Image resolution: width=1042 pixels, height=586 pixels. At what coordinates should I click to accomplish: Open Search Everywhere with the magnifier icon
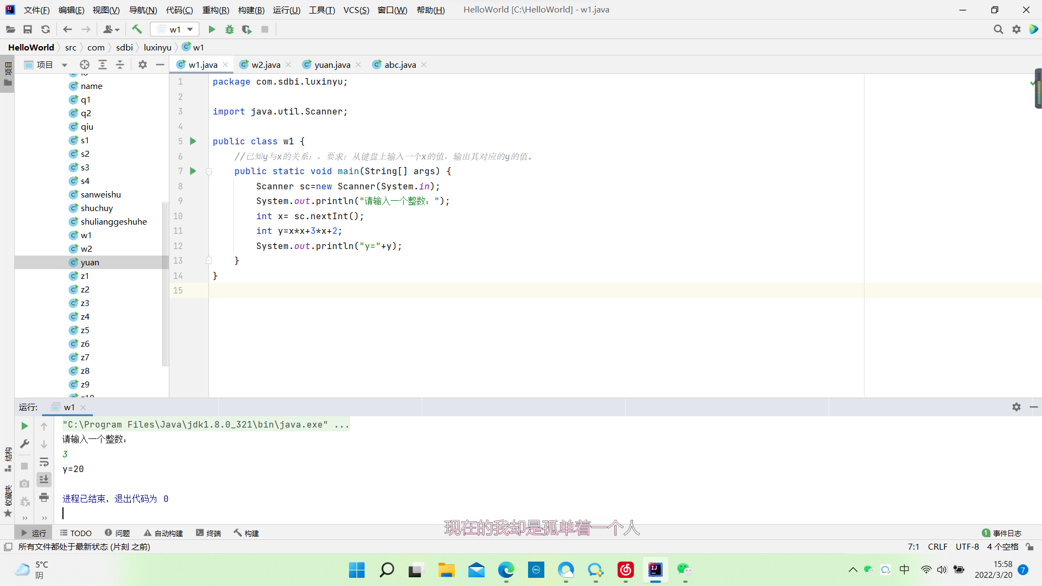(998, 29)
